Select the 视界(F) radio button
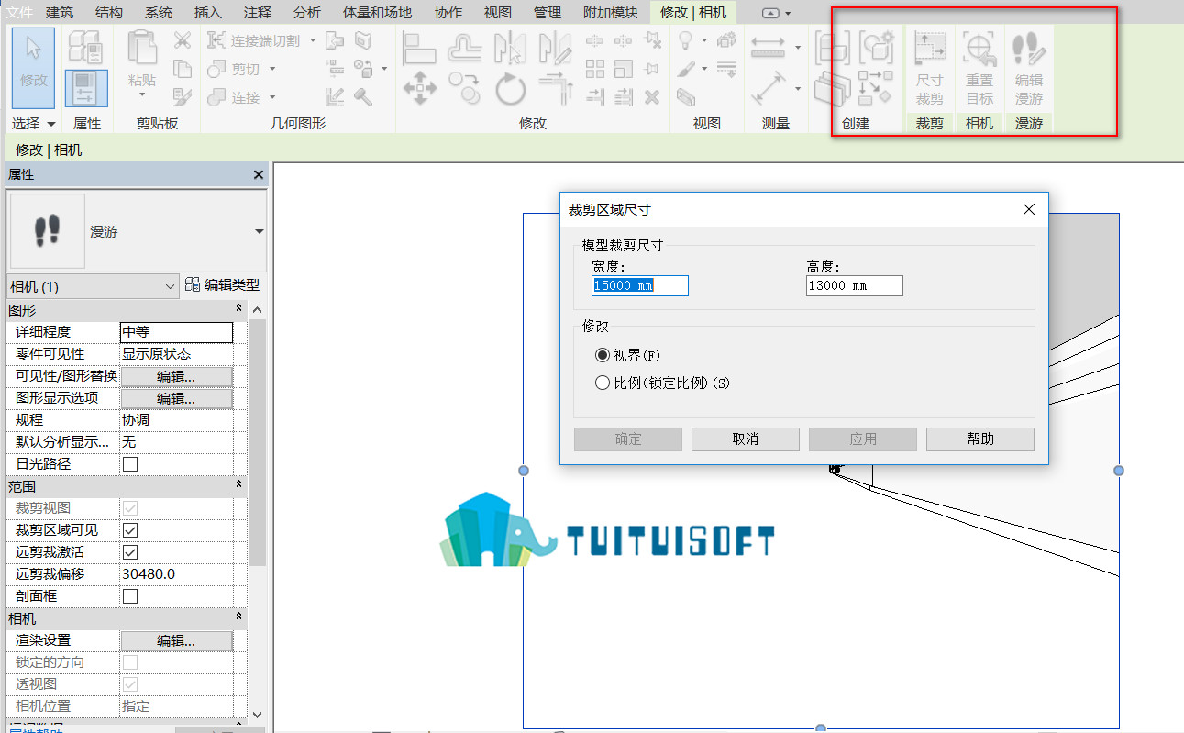 coord(603,355)
